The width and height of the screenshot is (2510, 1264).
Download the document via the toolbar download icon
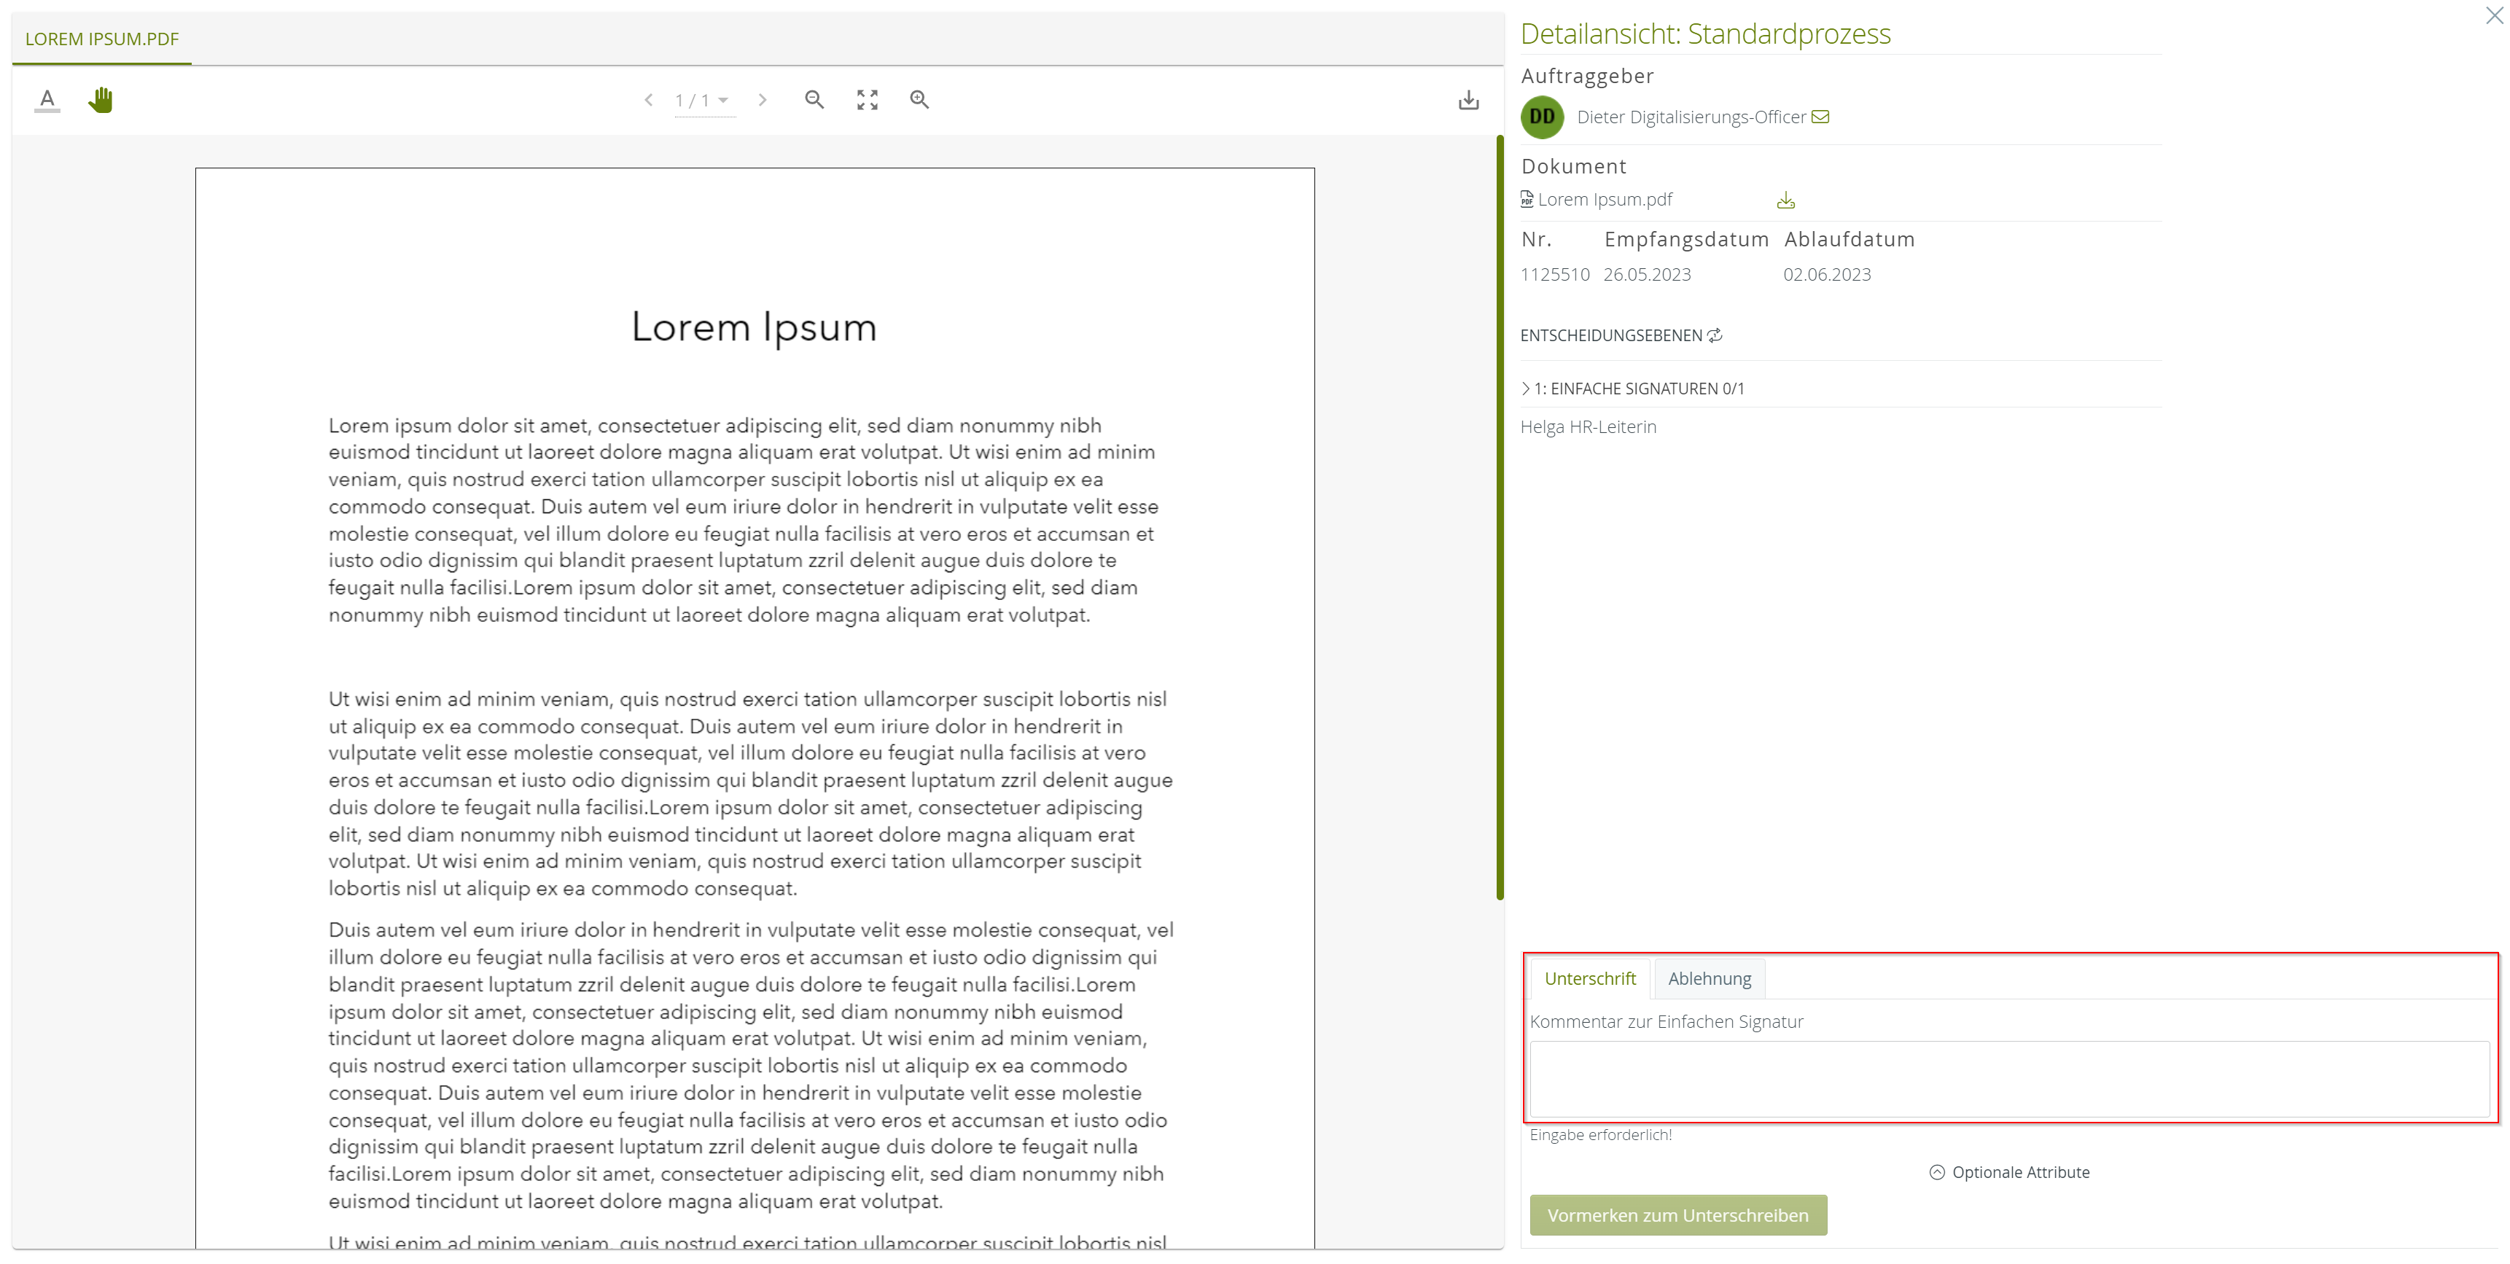tap(1468, 99)
